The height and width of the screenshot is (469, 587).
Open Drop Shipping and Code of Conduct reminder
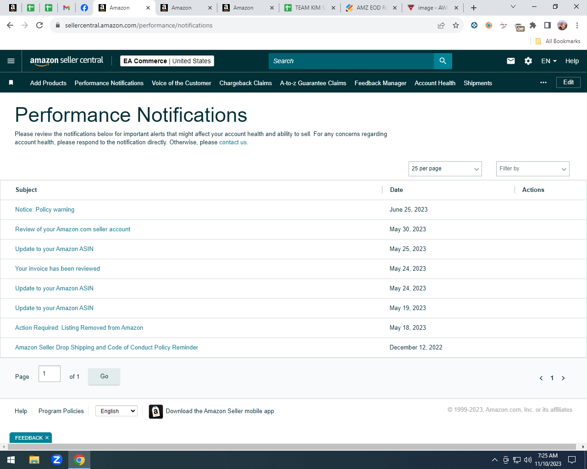(x=107, y=348)
